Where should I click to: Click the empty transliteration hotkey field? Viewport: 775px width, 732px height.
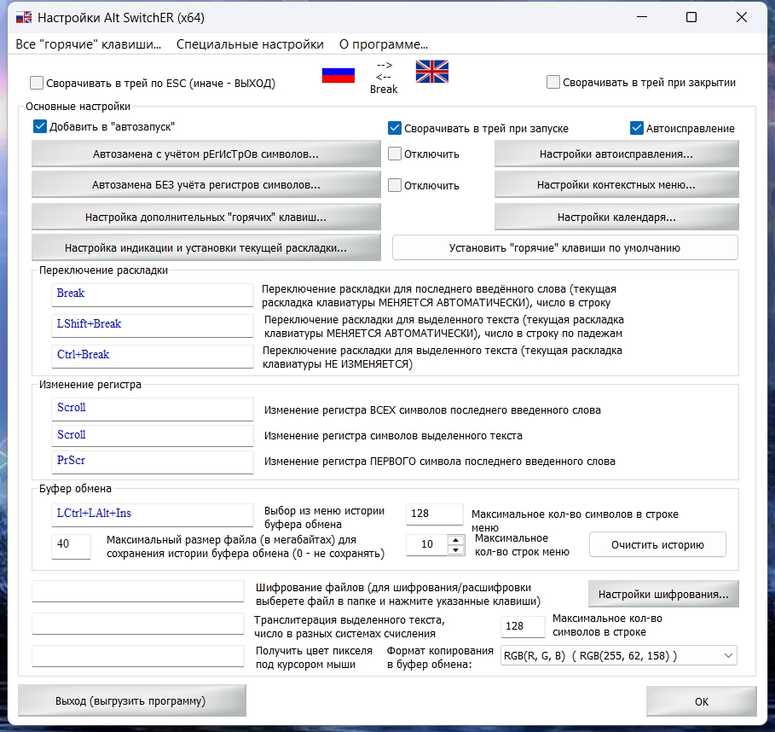coord(138,623)
